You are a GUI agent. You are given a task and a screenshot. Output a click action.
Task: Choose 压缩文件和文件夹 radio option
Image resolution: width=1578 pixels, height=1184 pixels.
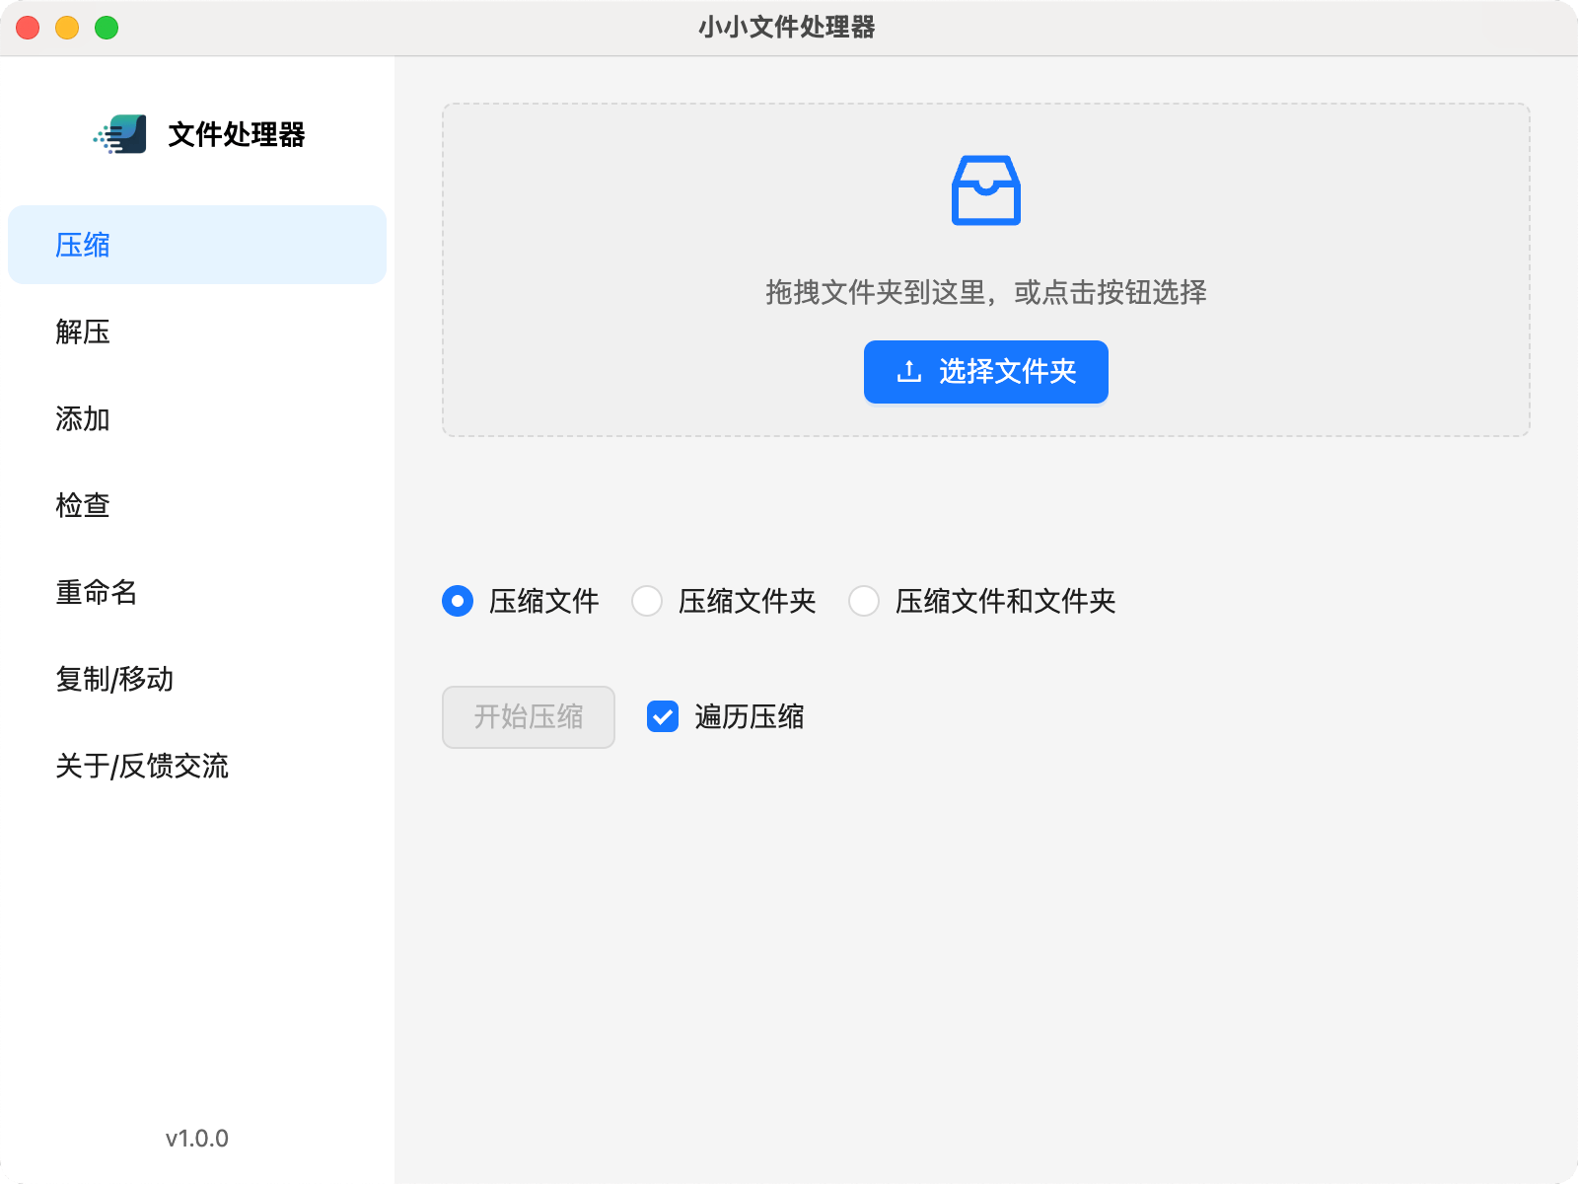tap(864, 601)
